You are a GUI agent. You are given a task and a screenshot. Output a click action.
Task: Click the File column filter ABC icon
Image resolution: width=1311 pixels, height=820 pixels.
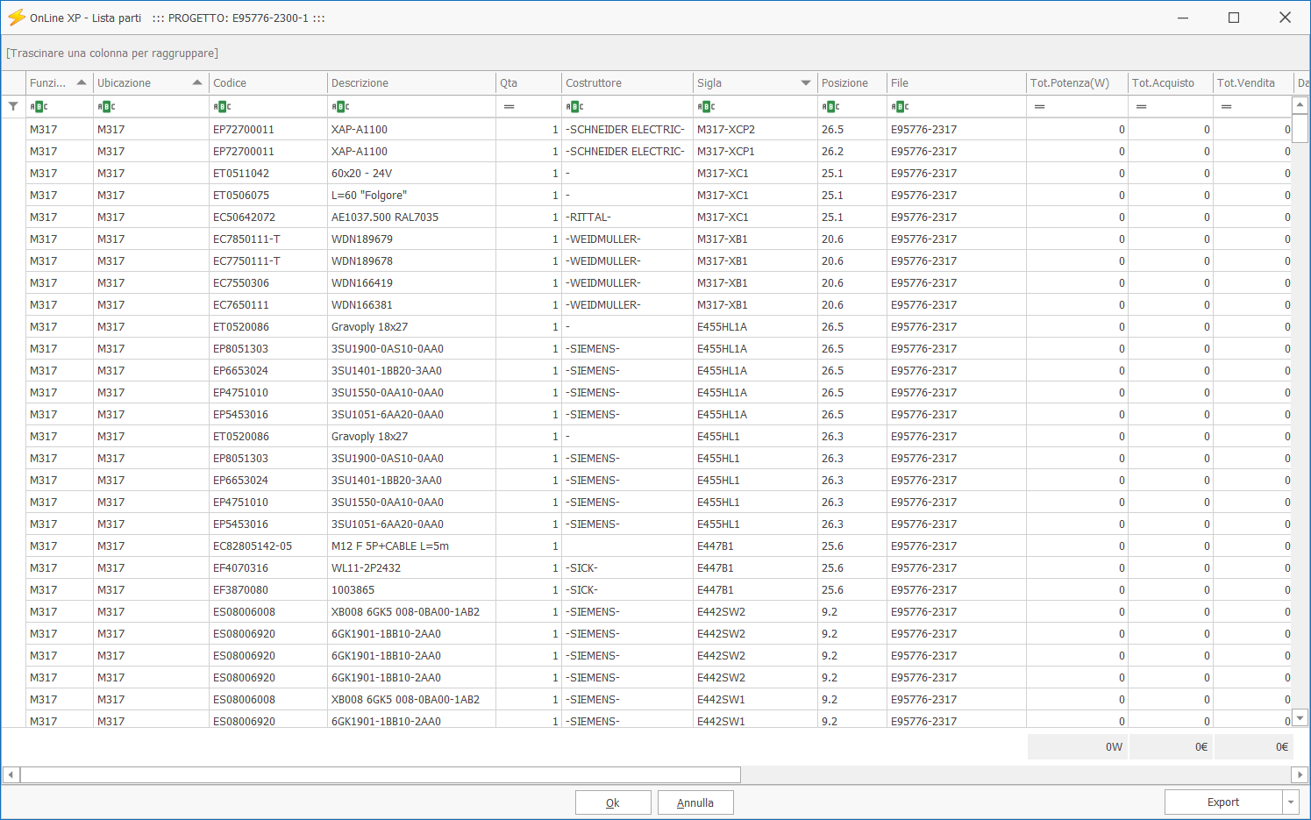[900, 106]
